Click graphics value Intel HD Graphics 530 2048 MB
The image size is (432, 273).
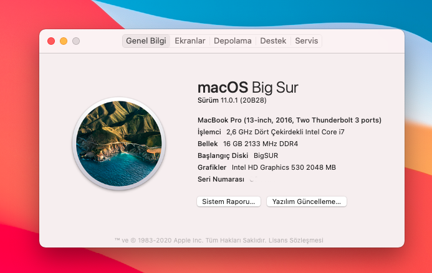click(284, 167)
